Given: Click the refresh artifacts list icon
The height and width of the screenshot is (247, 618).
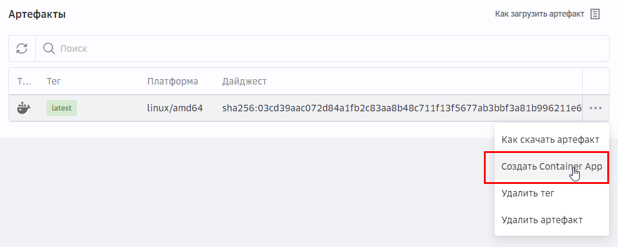Looking at the screenshot, I should 22,48.
